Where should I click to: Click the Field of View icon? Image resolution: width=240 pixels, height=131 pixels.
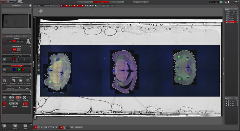click(13, 81)
